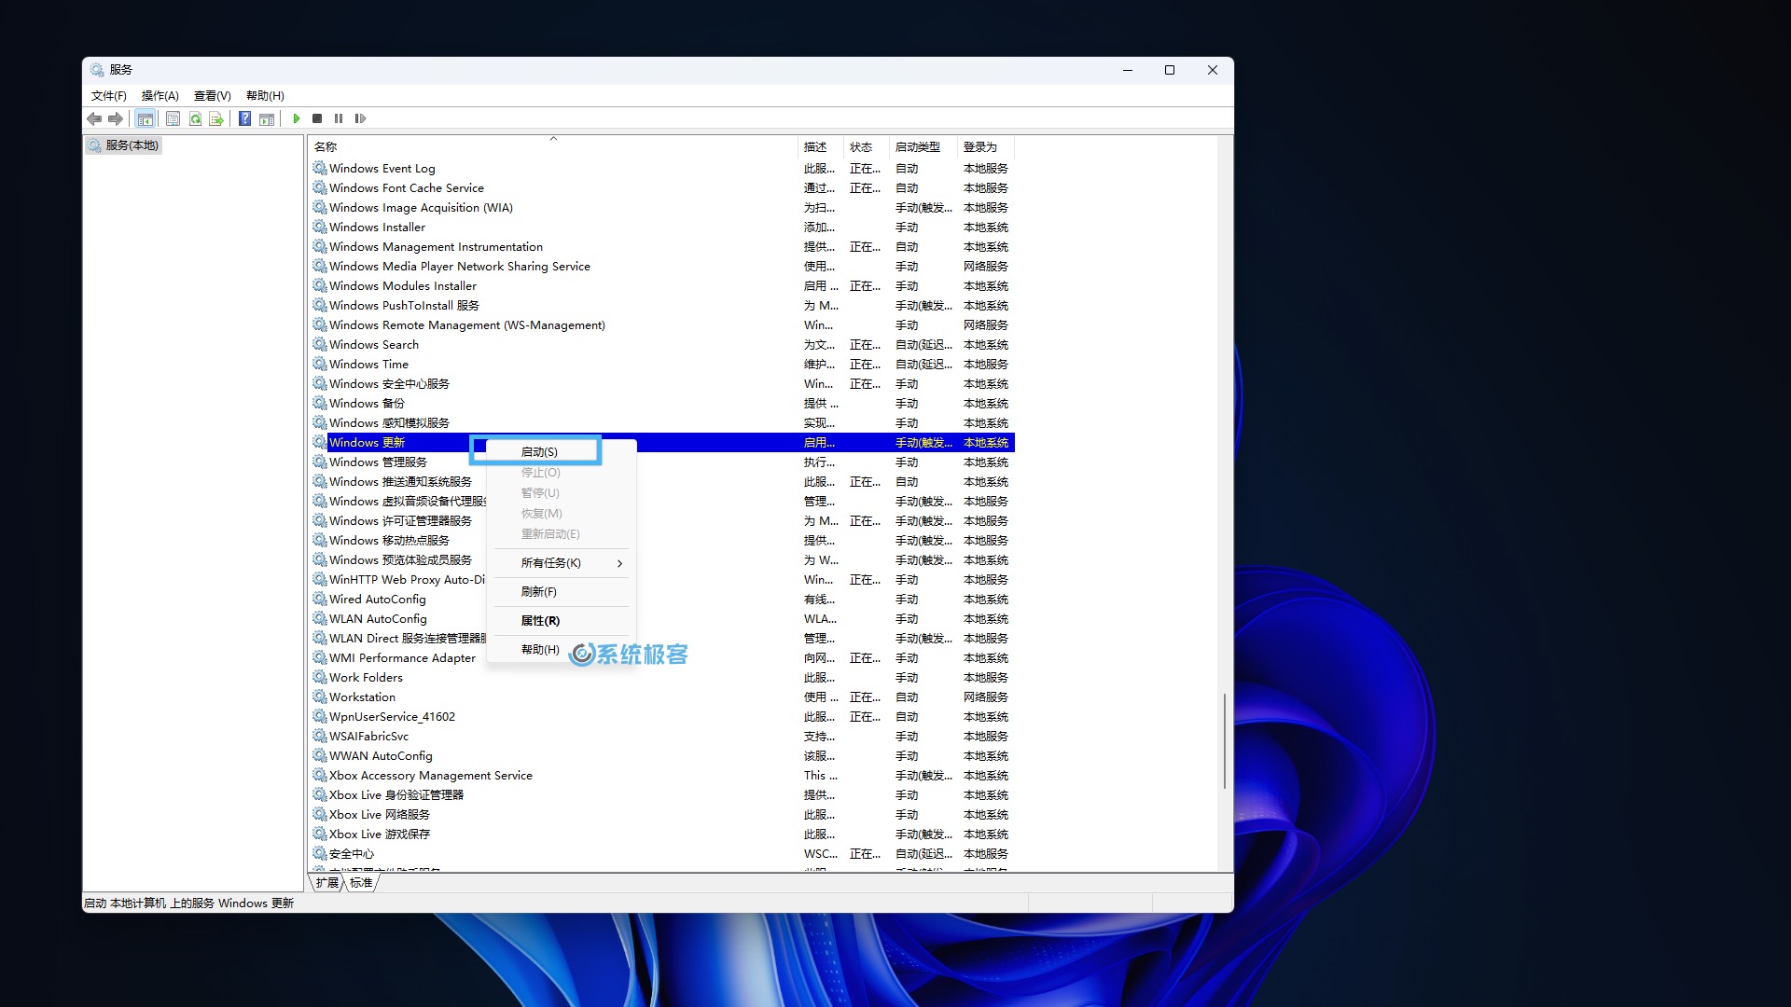Image resolution: width=1791 pixels, height=1007 pixels.
Task: Click the Pause service icon in toolbar
Action: coord(340,118)
